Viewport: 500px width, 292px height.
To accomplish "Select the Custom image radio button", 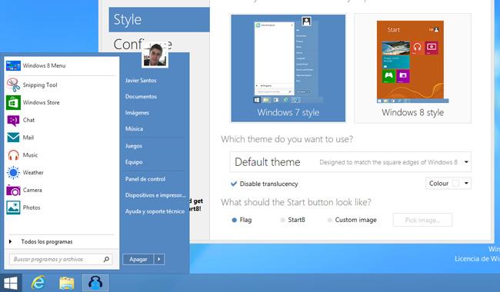I will pyautogui.click(x=330, y=220).
